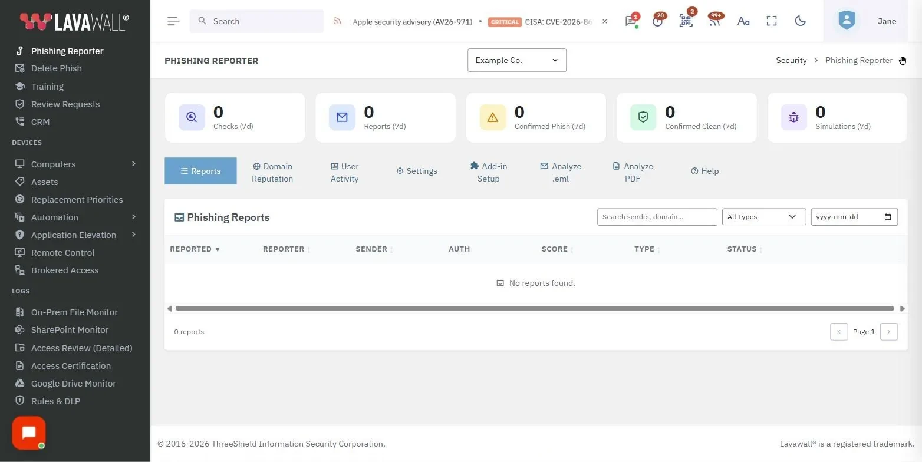Screen dimensions: 922x462
Task: Open the live chat bubble widget
Action: 28,433
